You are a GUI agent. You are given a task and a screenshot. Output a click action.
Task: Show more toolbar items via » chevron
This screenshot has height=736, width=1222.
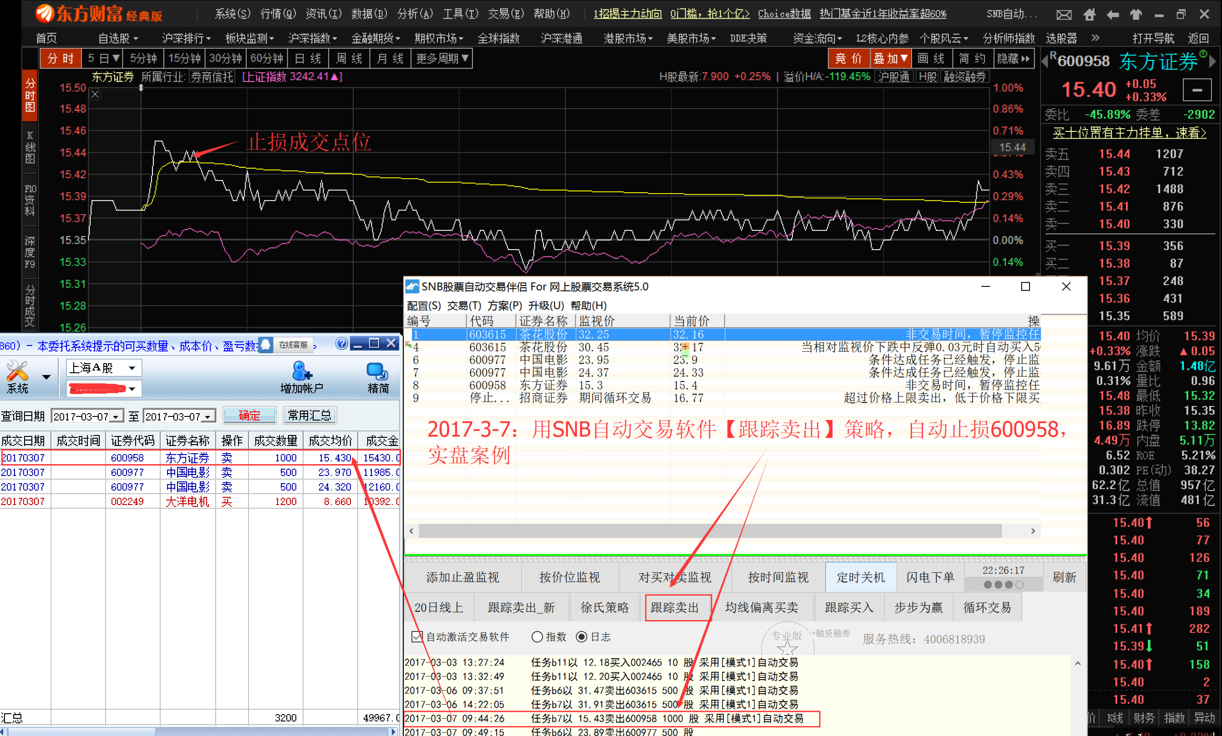point(1095,38)
